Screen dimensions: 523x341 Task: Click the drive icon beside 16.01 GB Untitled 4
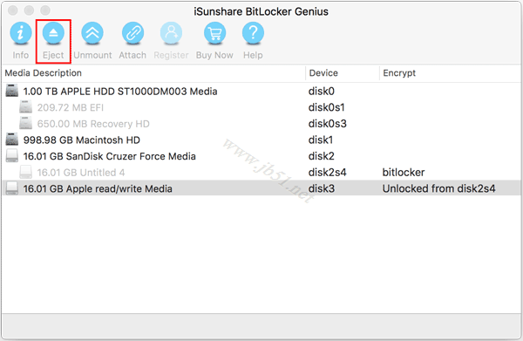click(x=25, y=172)
